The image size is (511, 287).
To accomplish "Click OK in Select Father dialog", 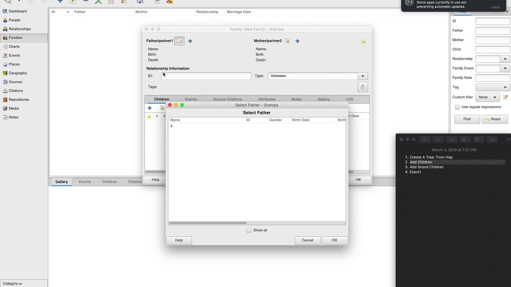I will [x=335, y=240].
